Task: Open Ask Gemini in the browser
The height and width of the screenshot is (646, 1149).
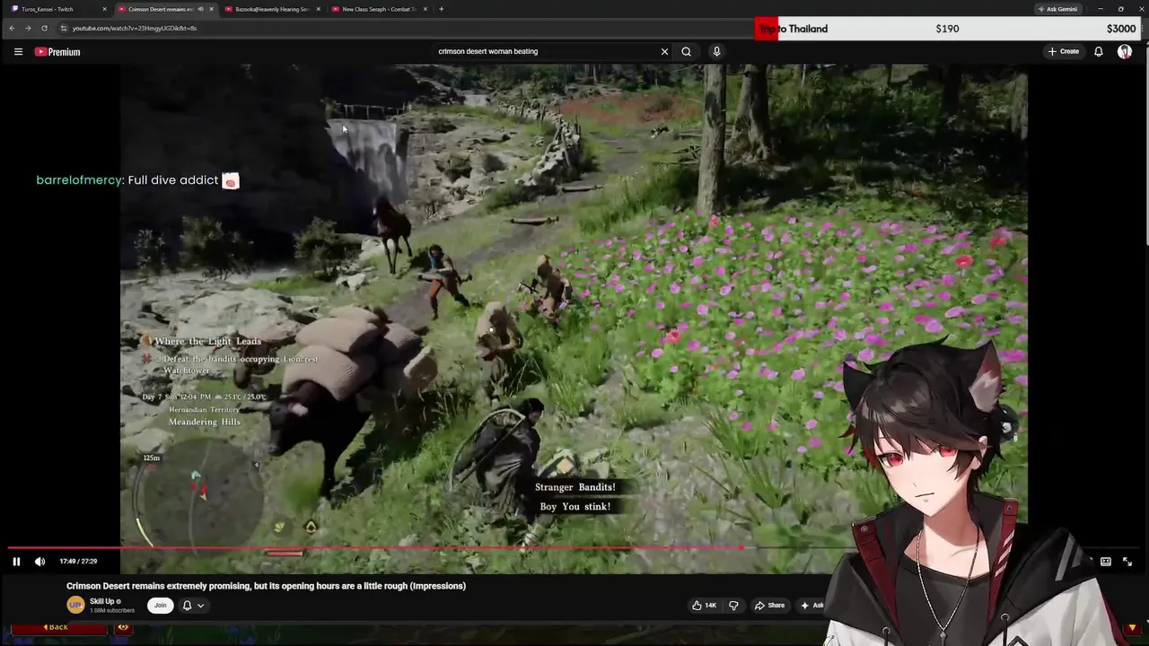Action: tap(1057, 9)
